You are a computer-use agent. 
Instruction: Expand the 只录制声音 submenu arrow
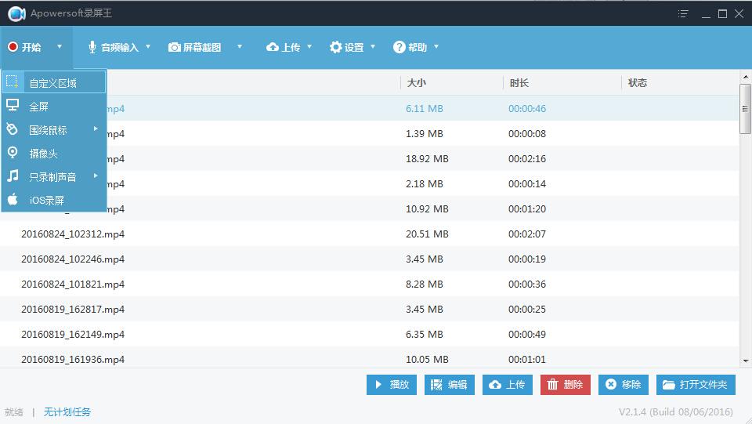(96, 176)
